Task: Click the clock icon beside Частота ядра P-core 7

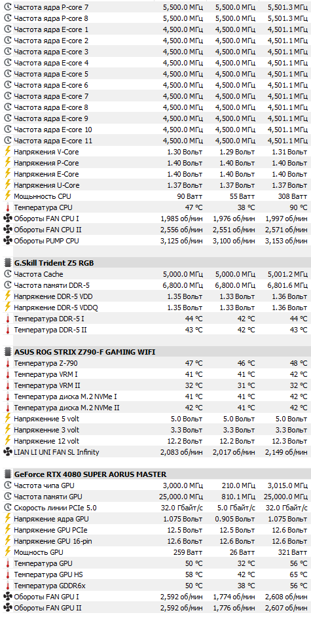Action: 7,7
